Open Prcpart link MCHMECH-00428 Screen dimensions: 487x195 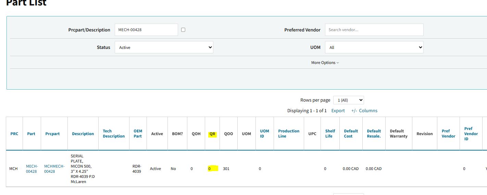(x=54, y=169)
